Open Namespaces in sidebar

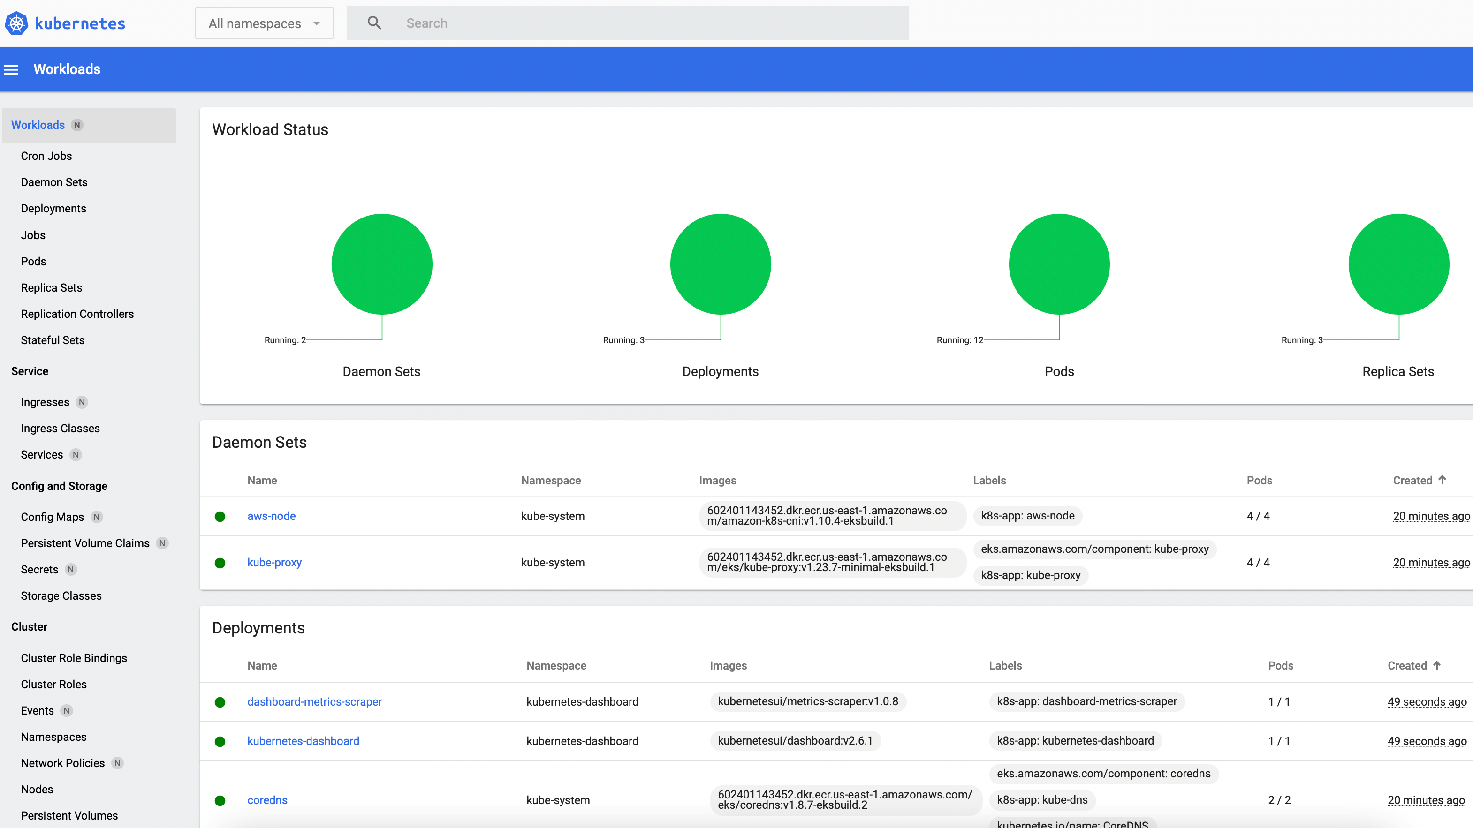pyautogui.click(x=54, y=737)
